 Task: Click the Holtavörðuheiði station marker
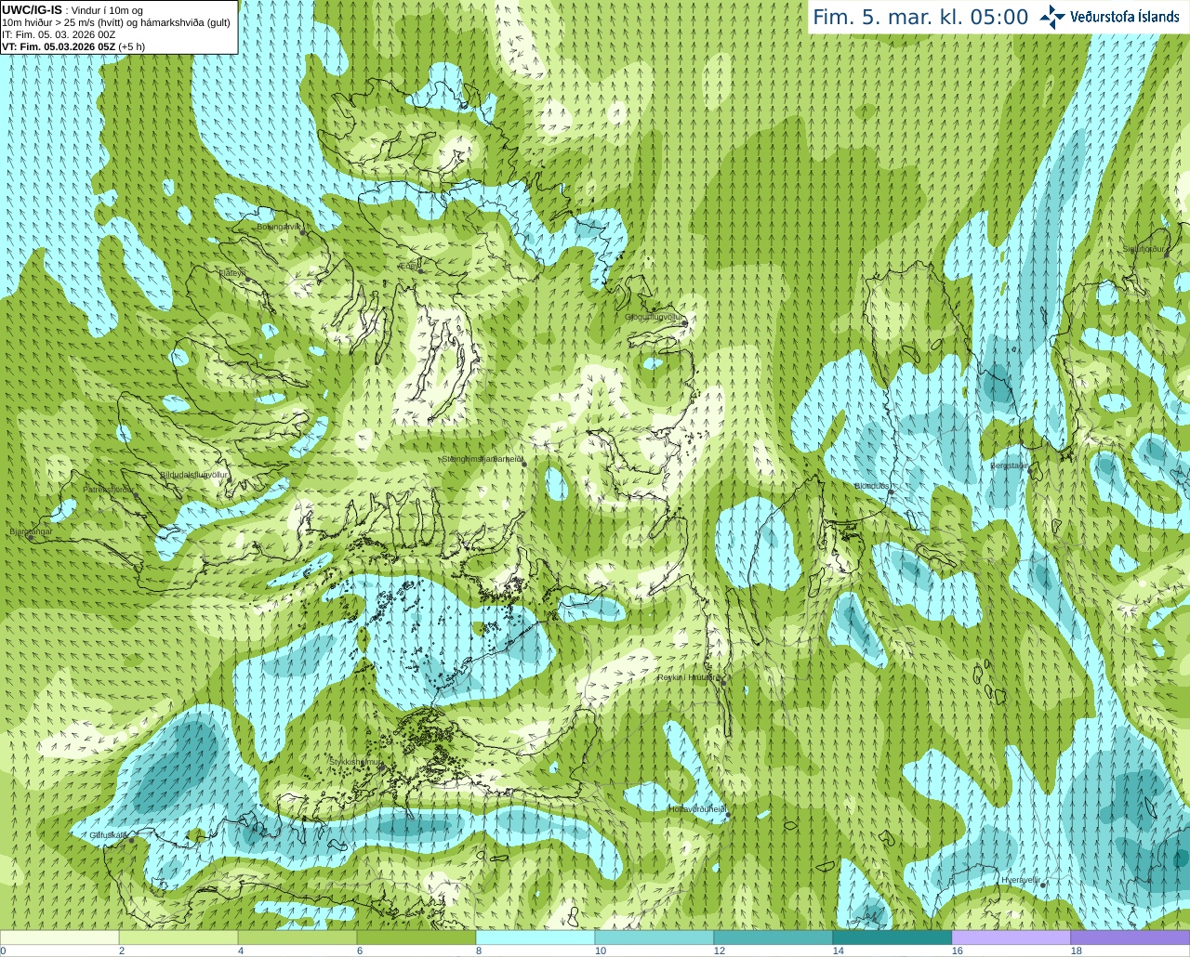click(728, 815)
